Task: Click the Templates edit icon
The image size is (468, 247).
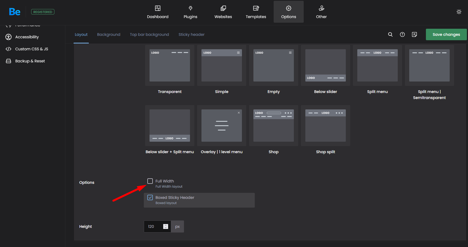Action: 256,8
